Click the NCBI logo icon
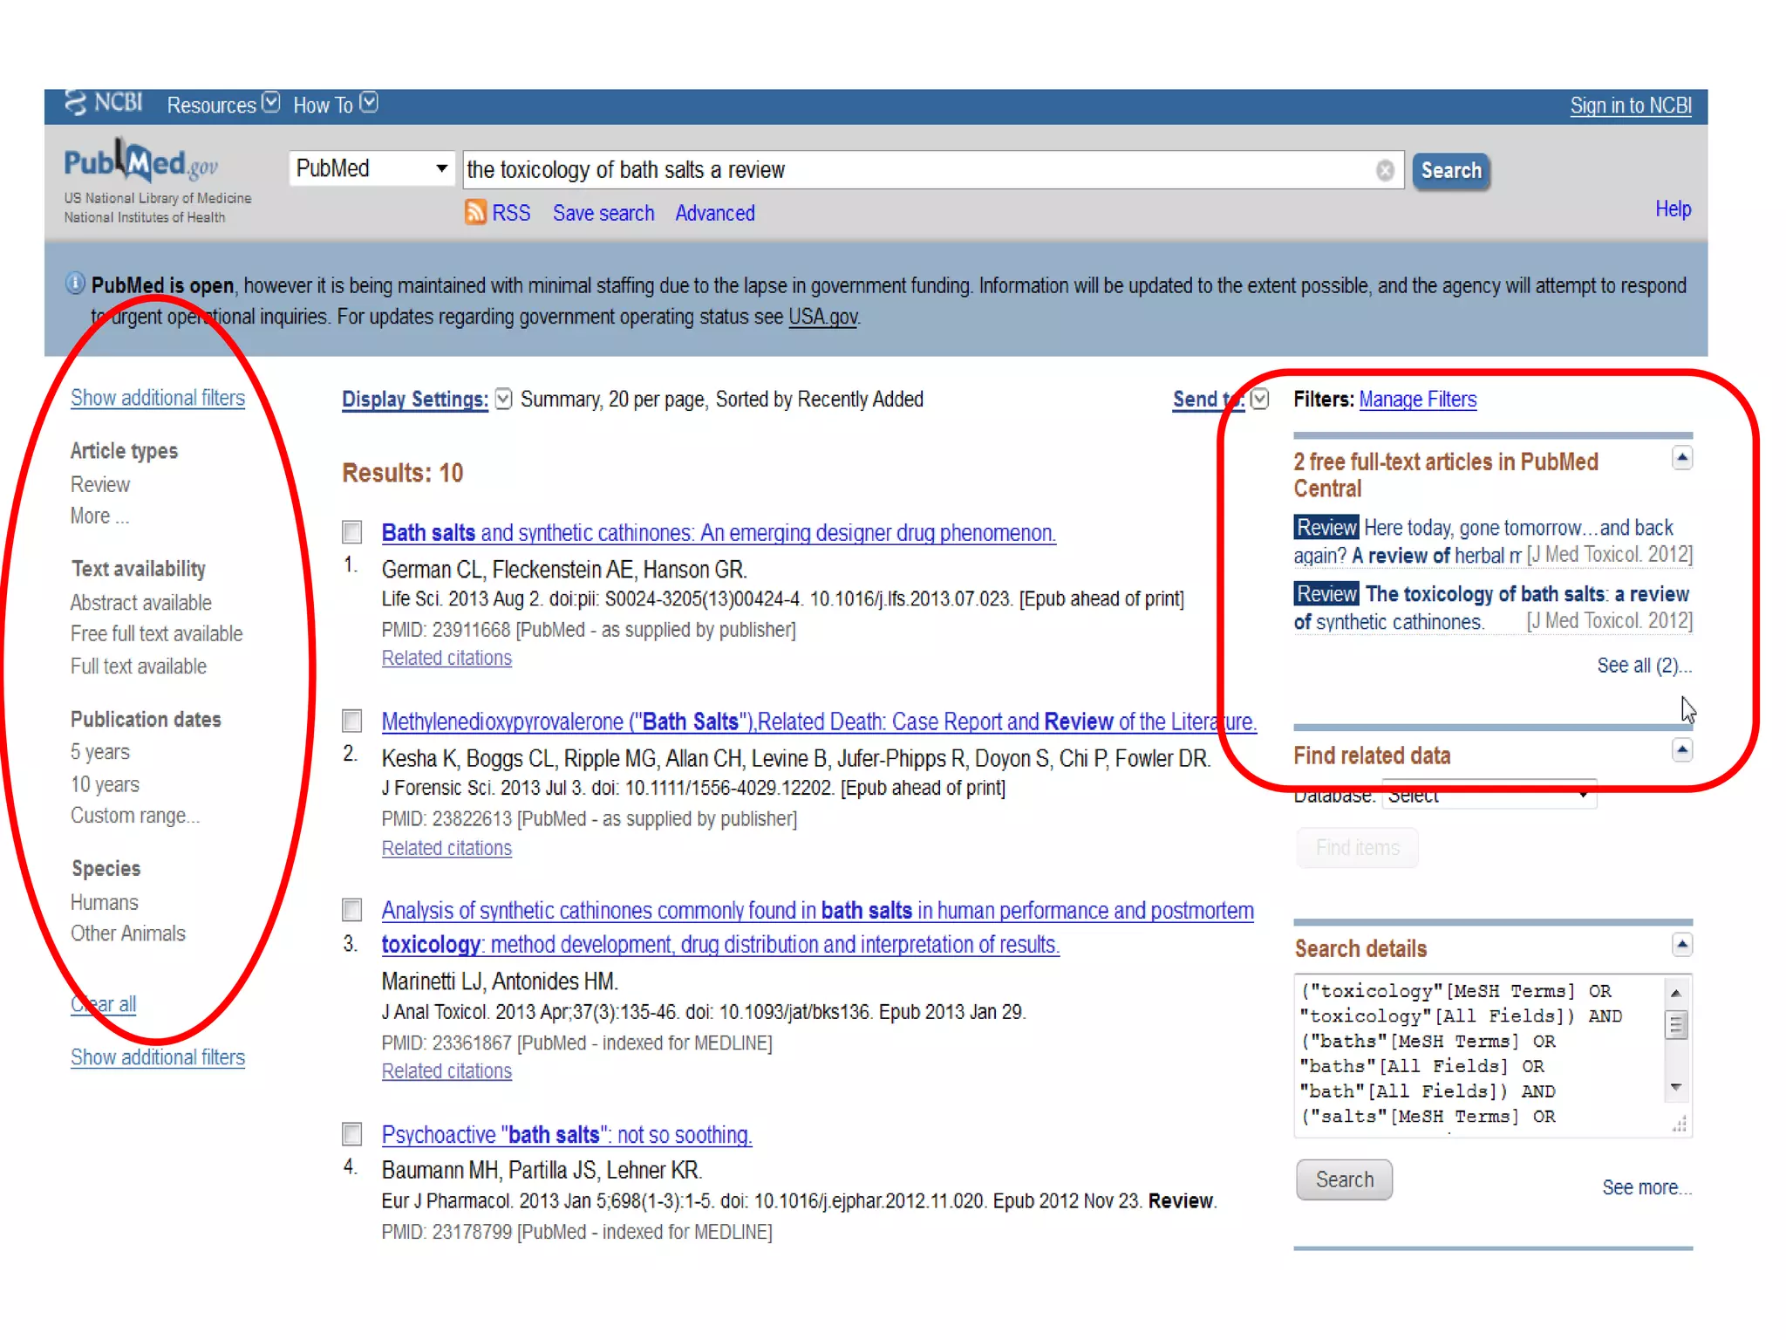Viewport: 1786px width, 1340px height. click(77, 103)
